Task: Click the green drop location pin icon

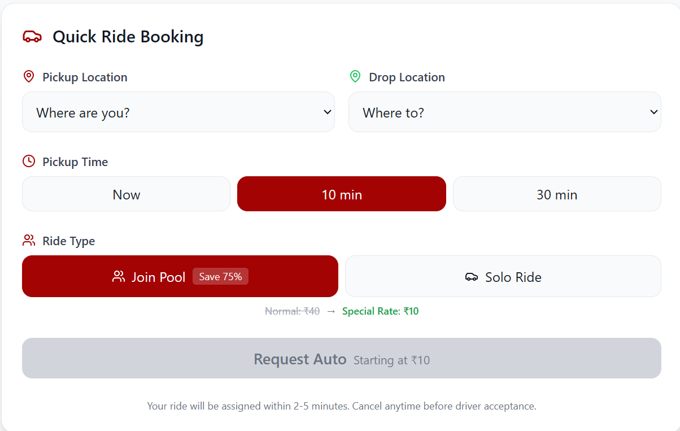Action: pos(355,77)
